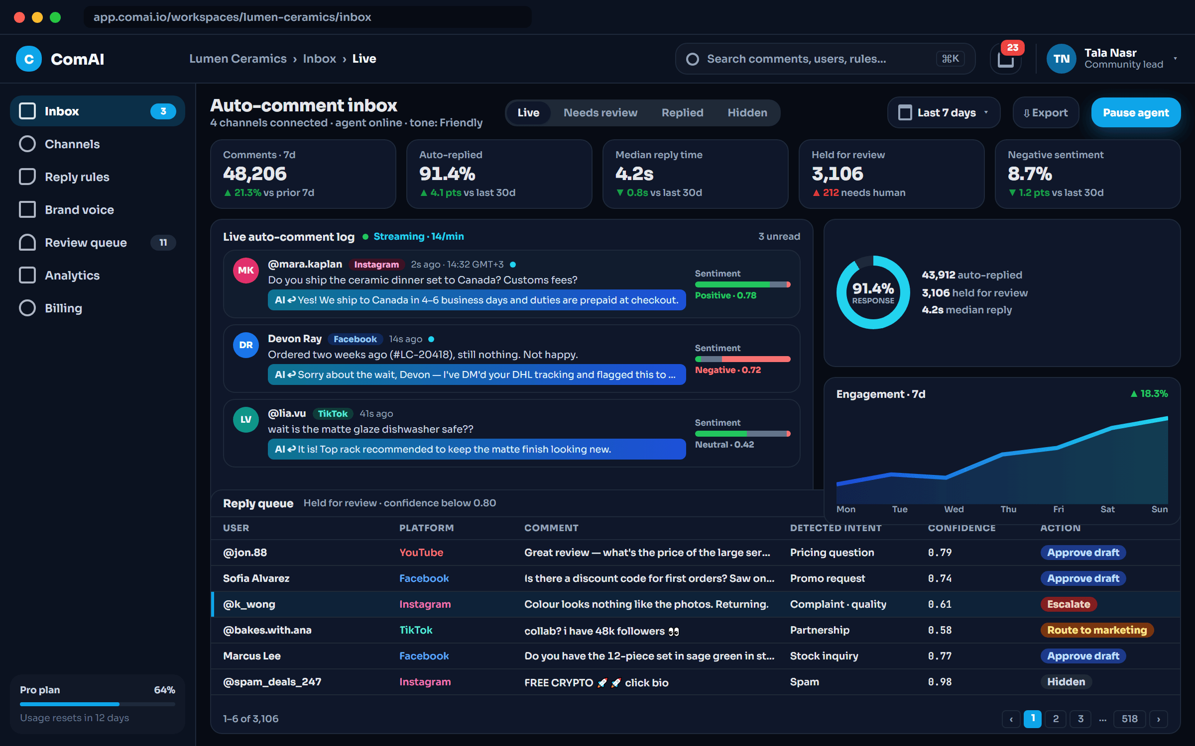Screen dimensions: 1195x746
Task: Switch to the Hidden filter tab
Action: click(x=747, y=112)
